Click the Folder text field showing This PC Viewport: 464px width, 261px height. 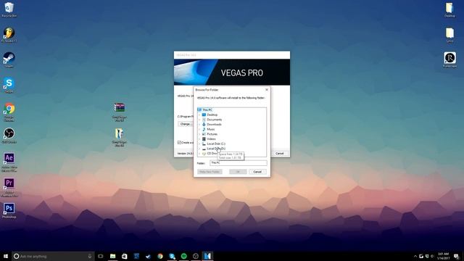point(239,162)
